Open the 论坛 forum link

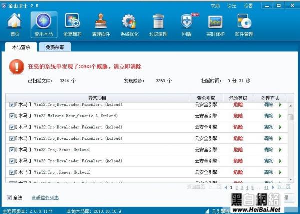232,6
